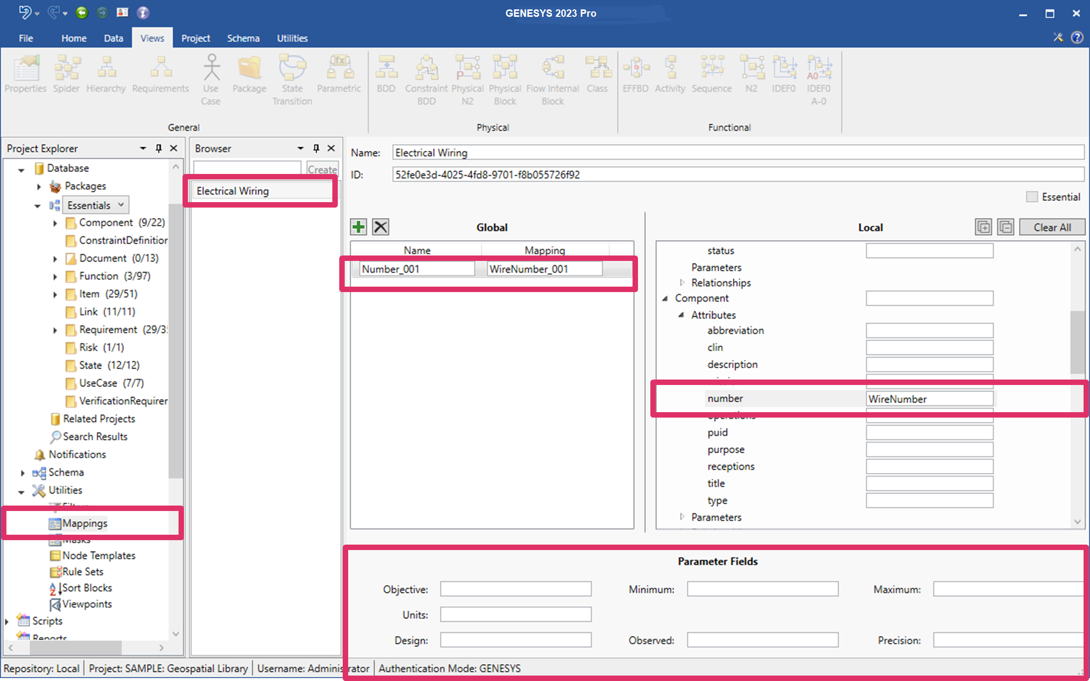Viewport: 1090px width, 681px height.
Task: Open the File menu
Action: point(26,38)
